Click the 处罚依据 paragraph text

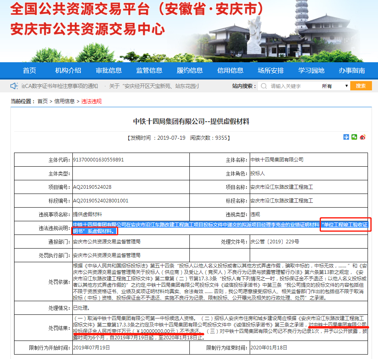pyautogui.click(x=220, y=282)
